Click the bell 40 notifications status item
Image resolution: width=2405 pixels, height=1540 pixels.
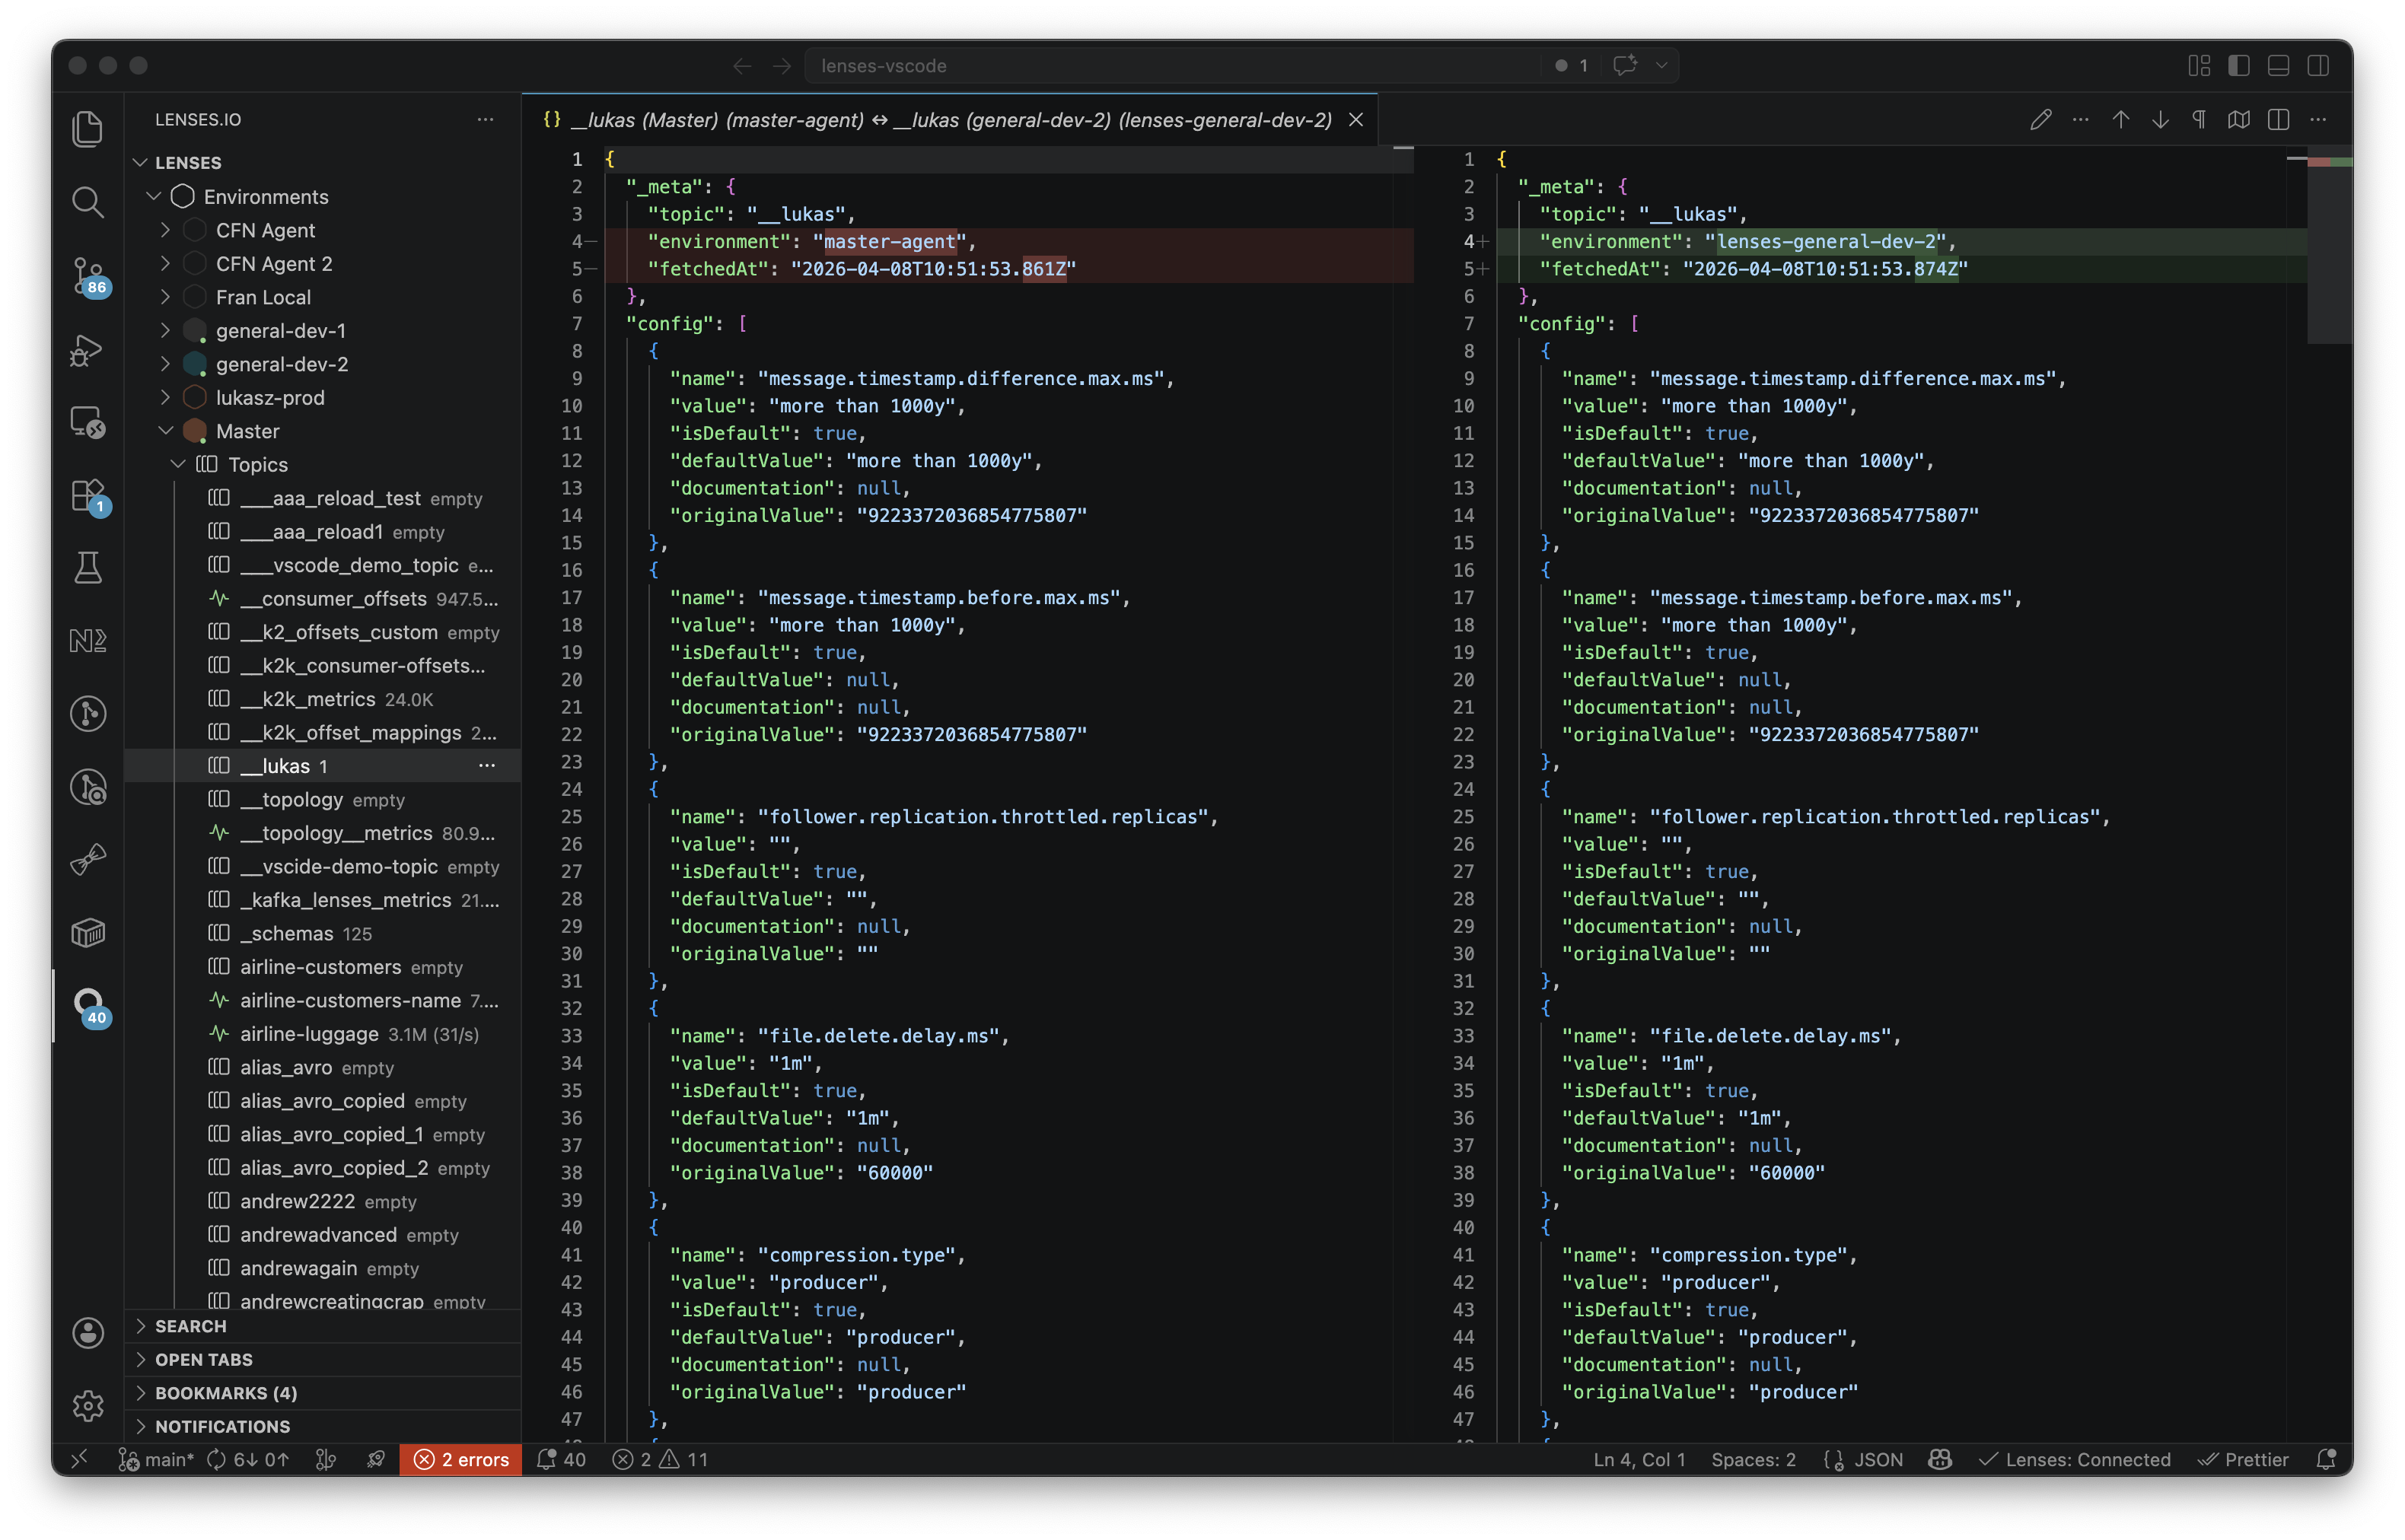[x=561, y=1459]
